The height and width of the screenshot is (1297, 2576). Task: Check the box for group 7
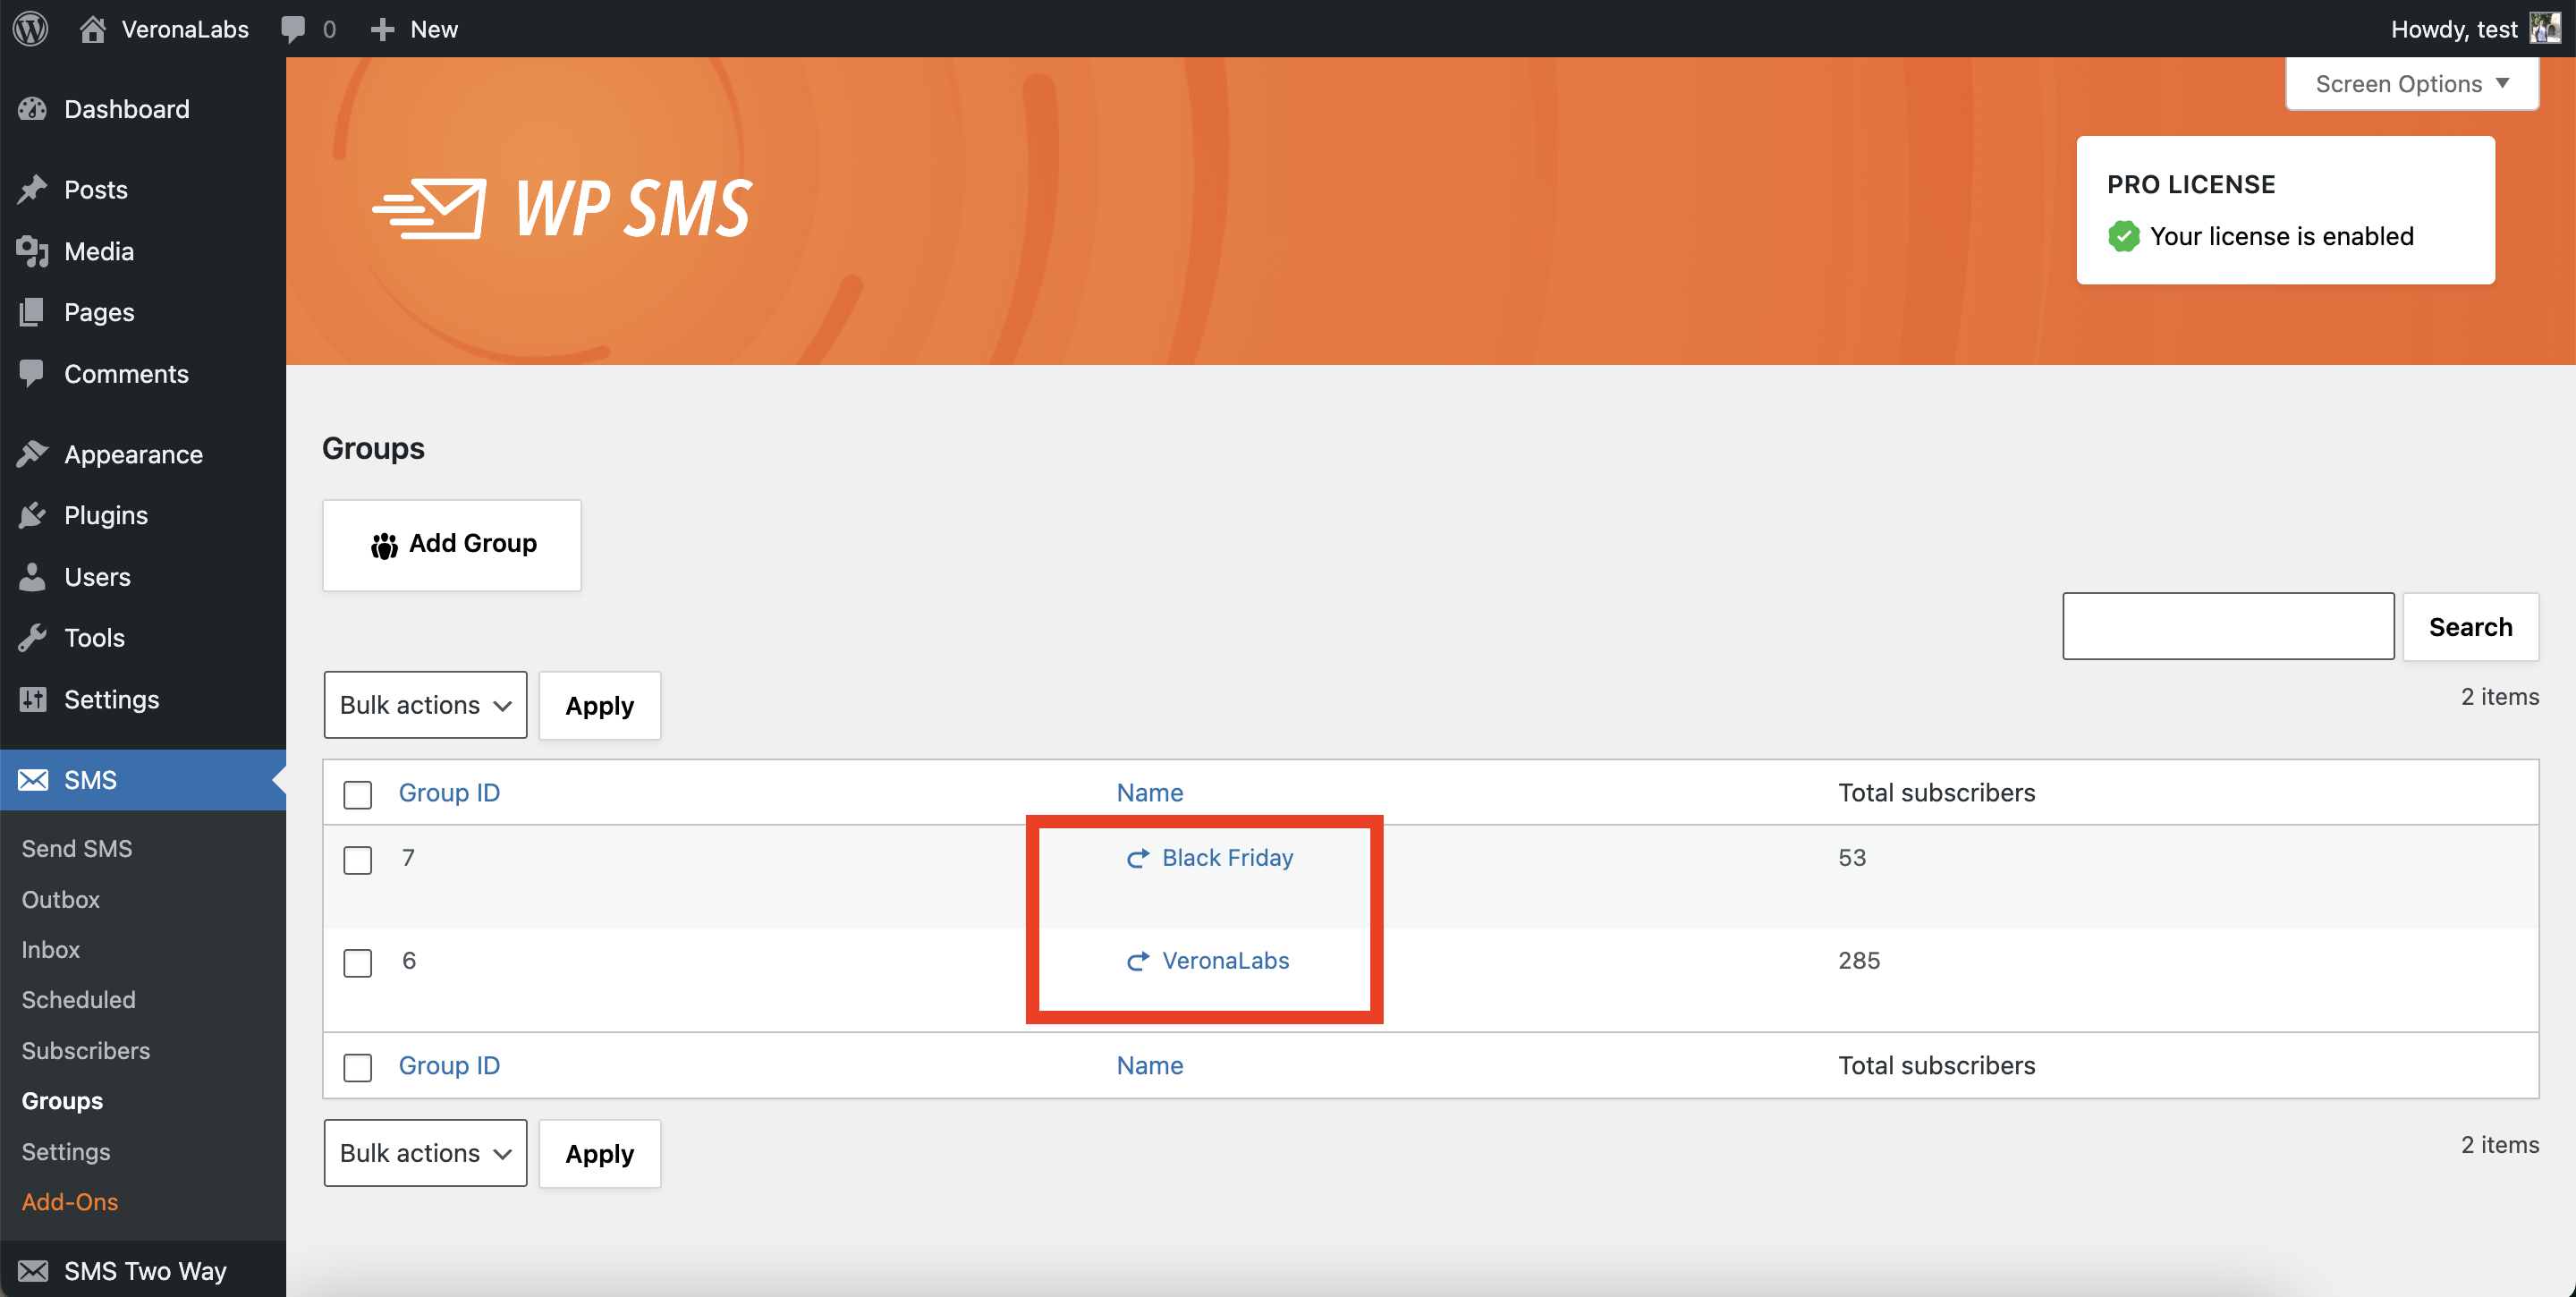click(357, 860)
